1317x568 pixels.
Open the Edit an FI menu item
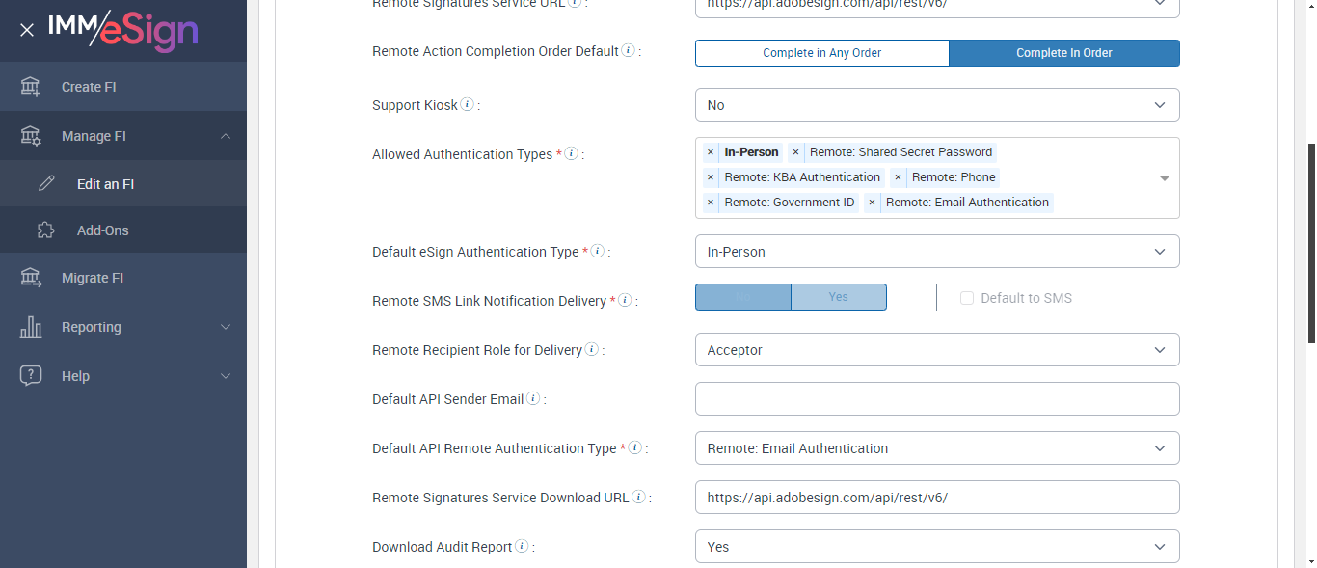click(x=105, y=183)
